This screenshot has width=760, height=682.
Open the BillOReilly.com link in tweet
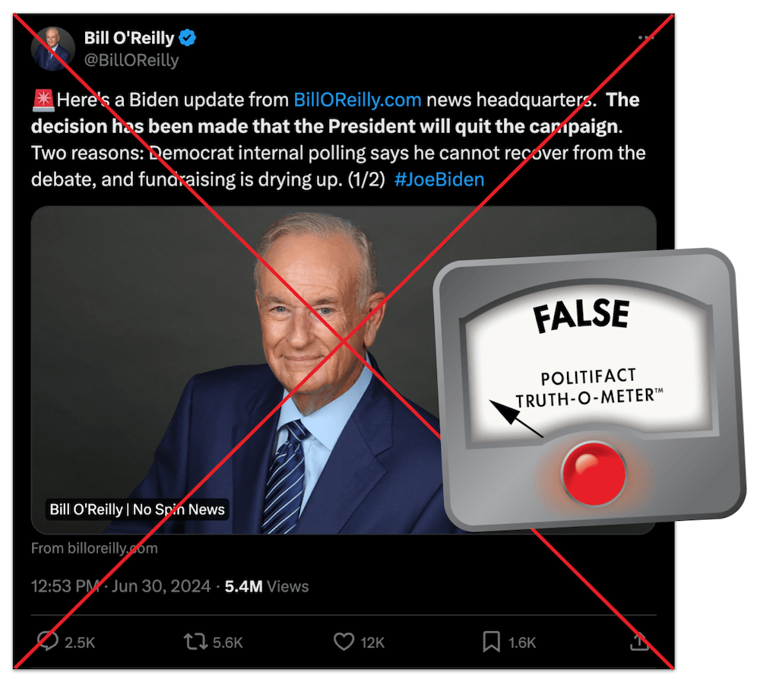[x=358, y=100]
